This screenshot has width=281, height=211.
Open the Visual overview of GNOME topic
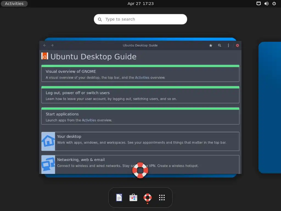click(x=140, y=73)
